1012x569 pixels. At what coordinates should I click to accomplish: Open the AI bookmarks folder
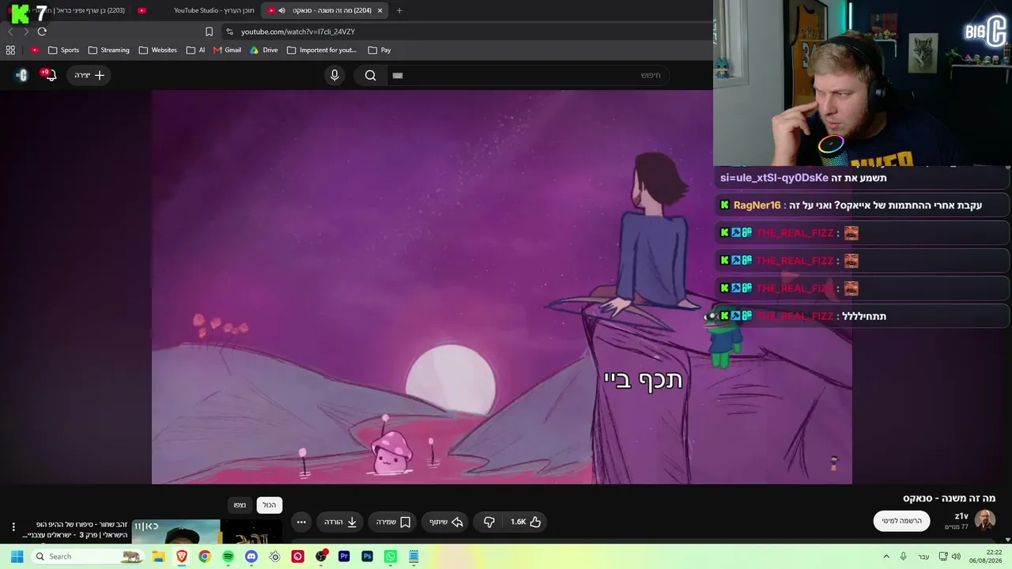(195, 50)
